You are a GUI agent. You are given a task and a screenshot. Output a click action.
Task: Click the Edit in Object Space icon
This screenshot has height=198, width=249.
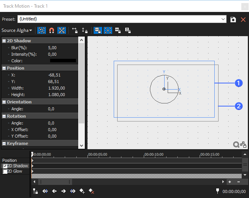pos(62,30)
